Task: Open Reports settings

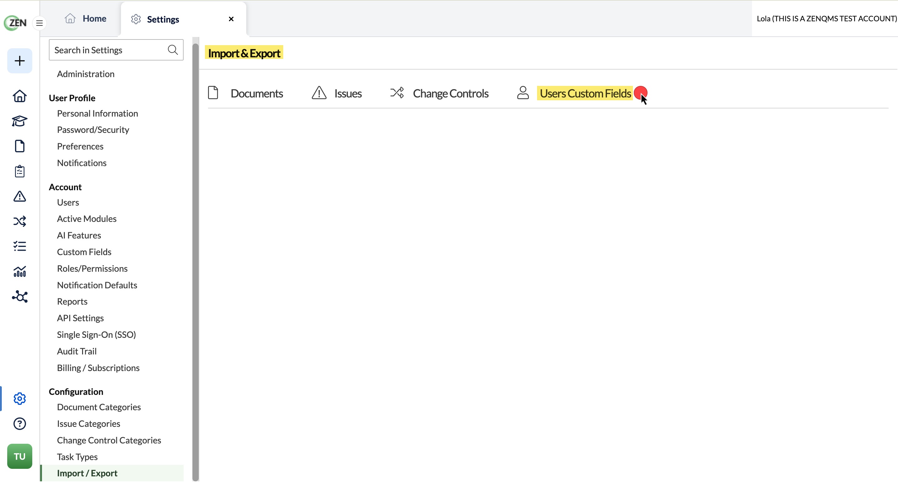Action: point(72,302)
